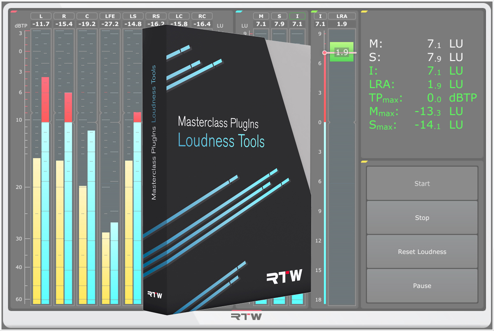This screenshot has width=494, height=331.
Task: Click the yellow marker on readout panel
Action: tap(364, 11)
